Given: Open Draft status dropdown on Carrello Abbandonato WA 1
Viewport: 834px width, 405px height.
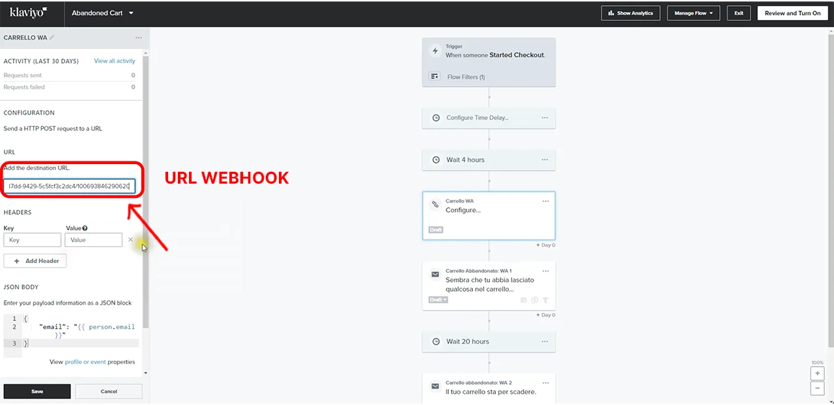Looking at the screenshot, I should [x=438, y=300].
